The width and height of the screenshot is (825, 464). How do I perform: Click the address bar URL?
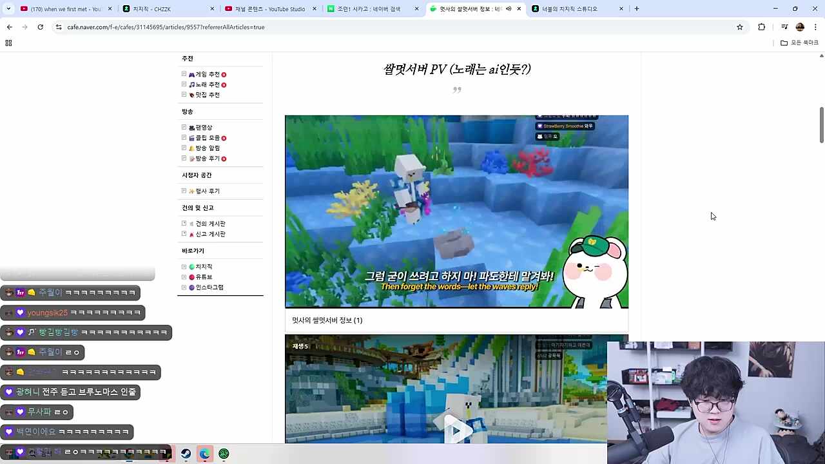coord(166,27)
